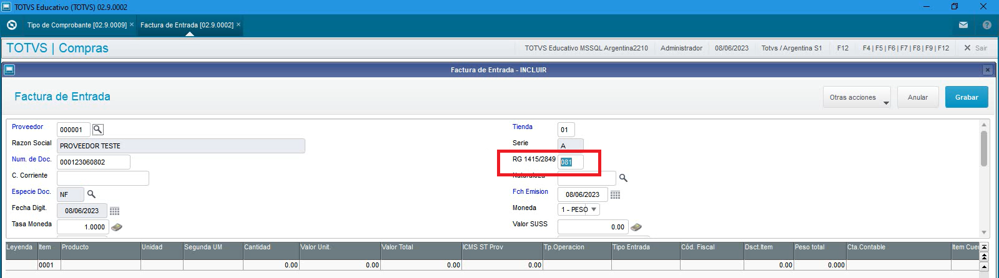Click the form scrollbar down arrow

pos(984,232)
